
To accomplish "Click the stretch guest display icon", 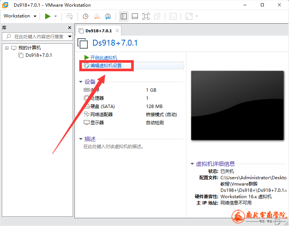I will (189, 16).
